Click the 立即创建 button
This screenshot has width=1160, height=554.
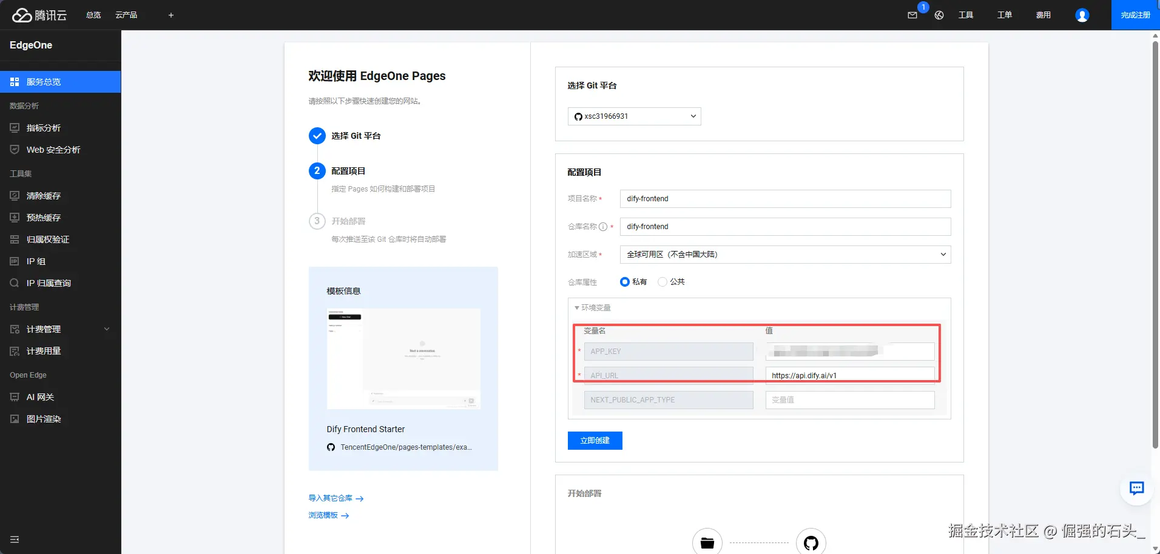click(595, 441)
